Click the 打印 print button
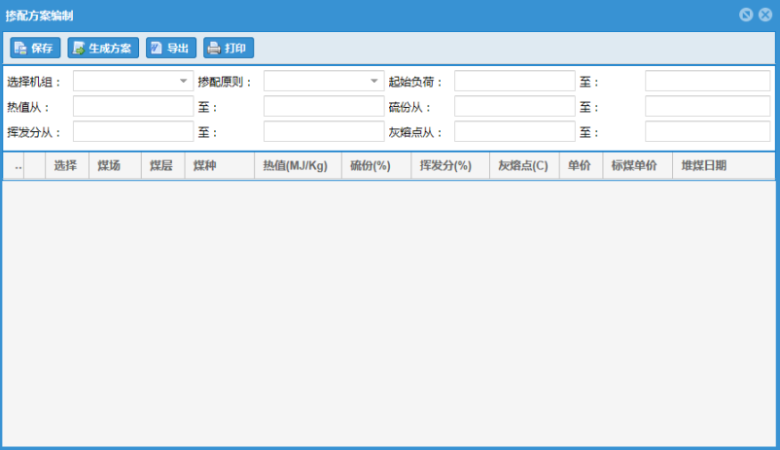This screenshot has width=780, height=450. click(229, 48)
